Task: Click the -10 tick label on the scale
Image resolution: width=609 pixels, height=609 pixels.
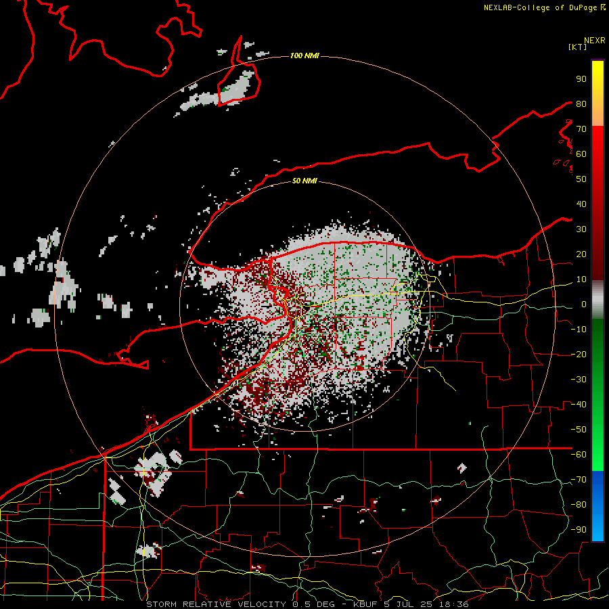Action: [x=579, y=330]
